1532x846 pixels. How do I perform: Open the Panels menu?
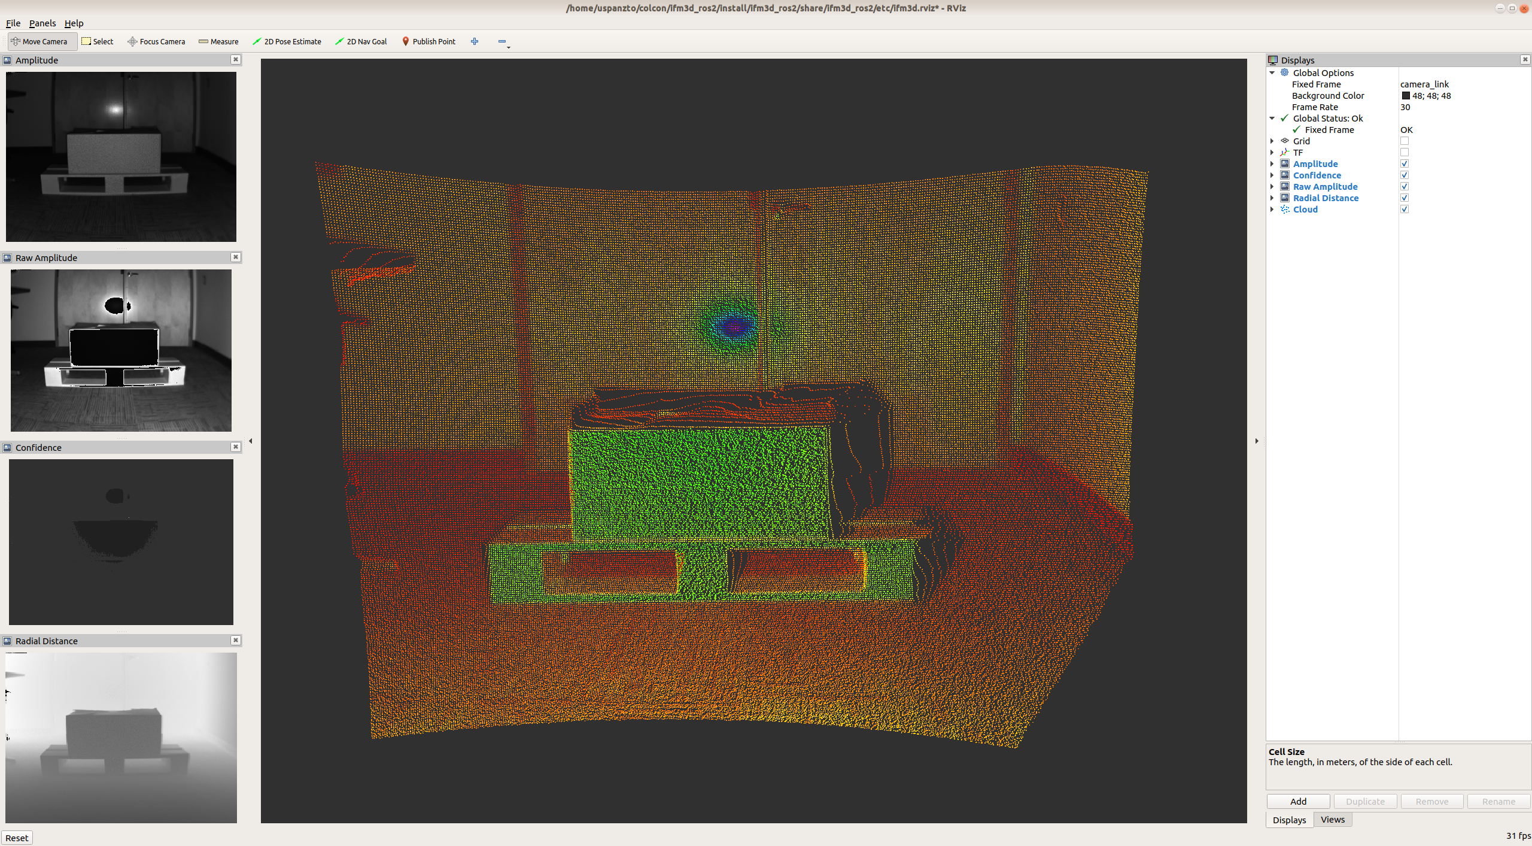[x=42, y=23]
